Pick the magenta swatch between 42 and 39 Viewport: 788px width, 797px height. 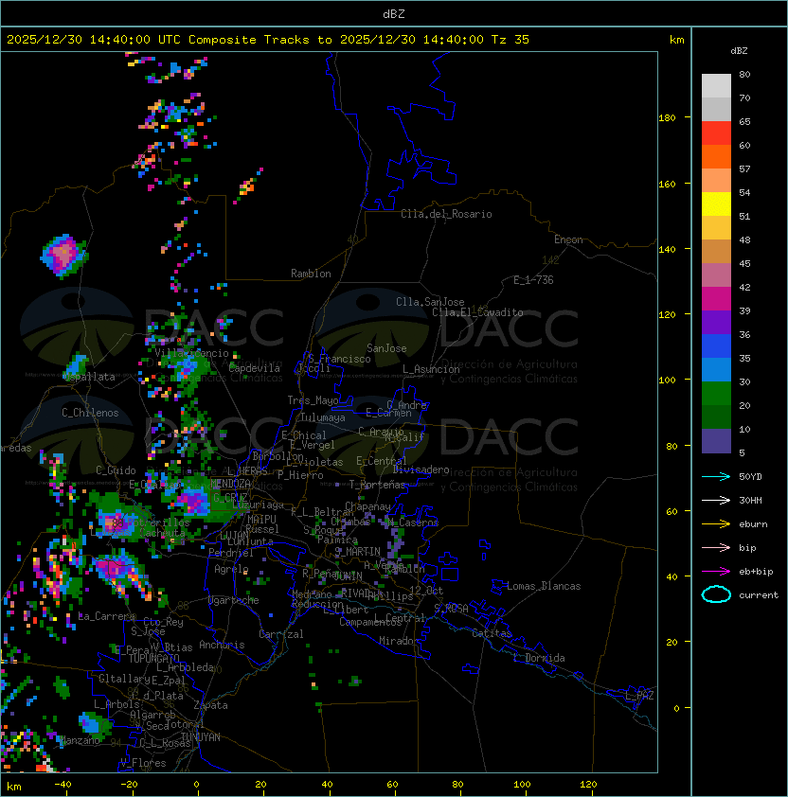coord(716,299)
